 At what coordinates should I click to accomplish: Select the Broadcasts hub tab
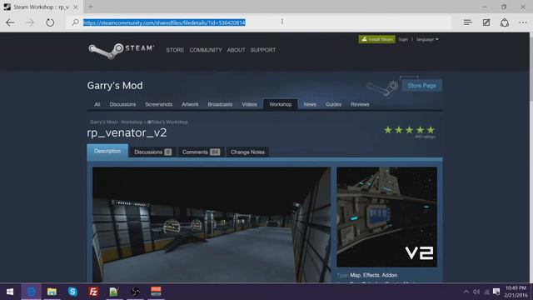click(x=220, y=104)
